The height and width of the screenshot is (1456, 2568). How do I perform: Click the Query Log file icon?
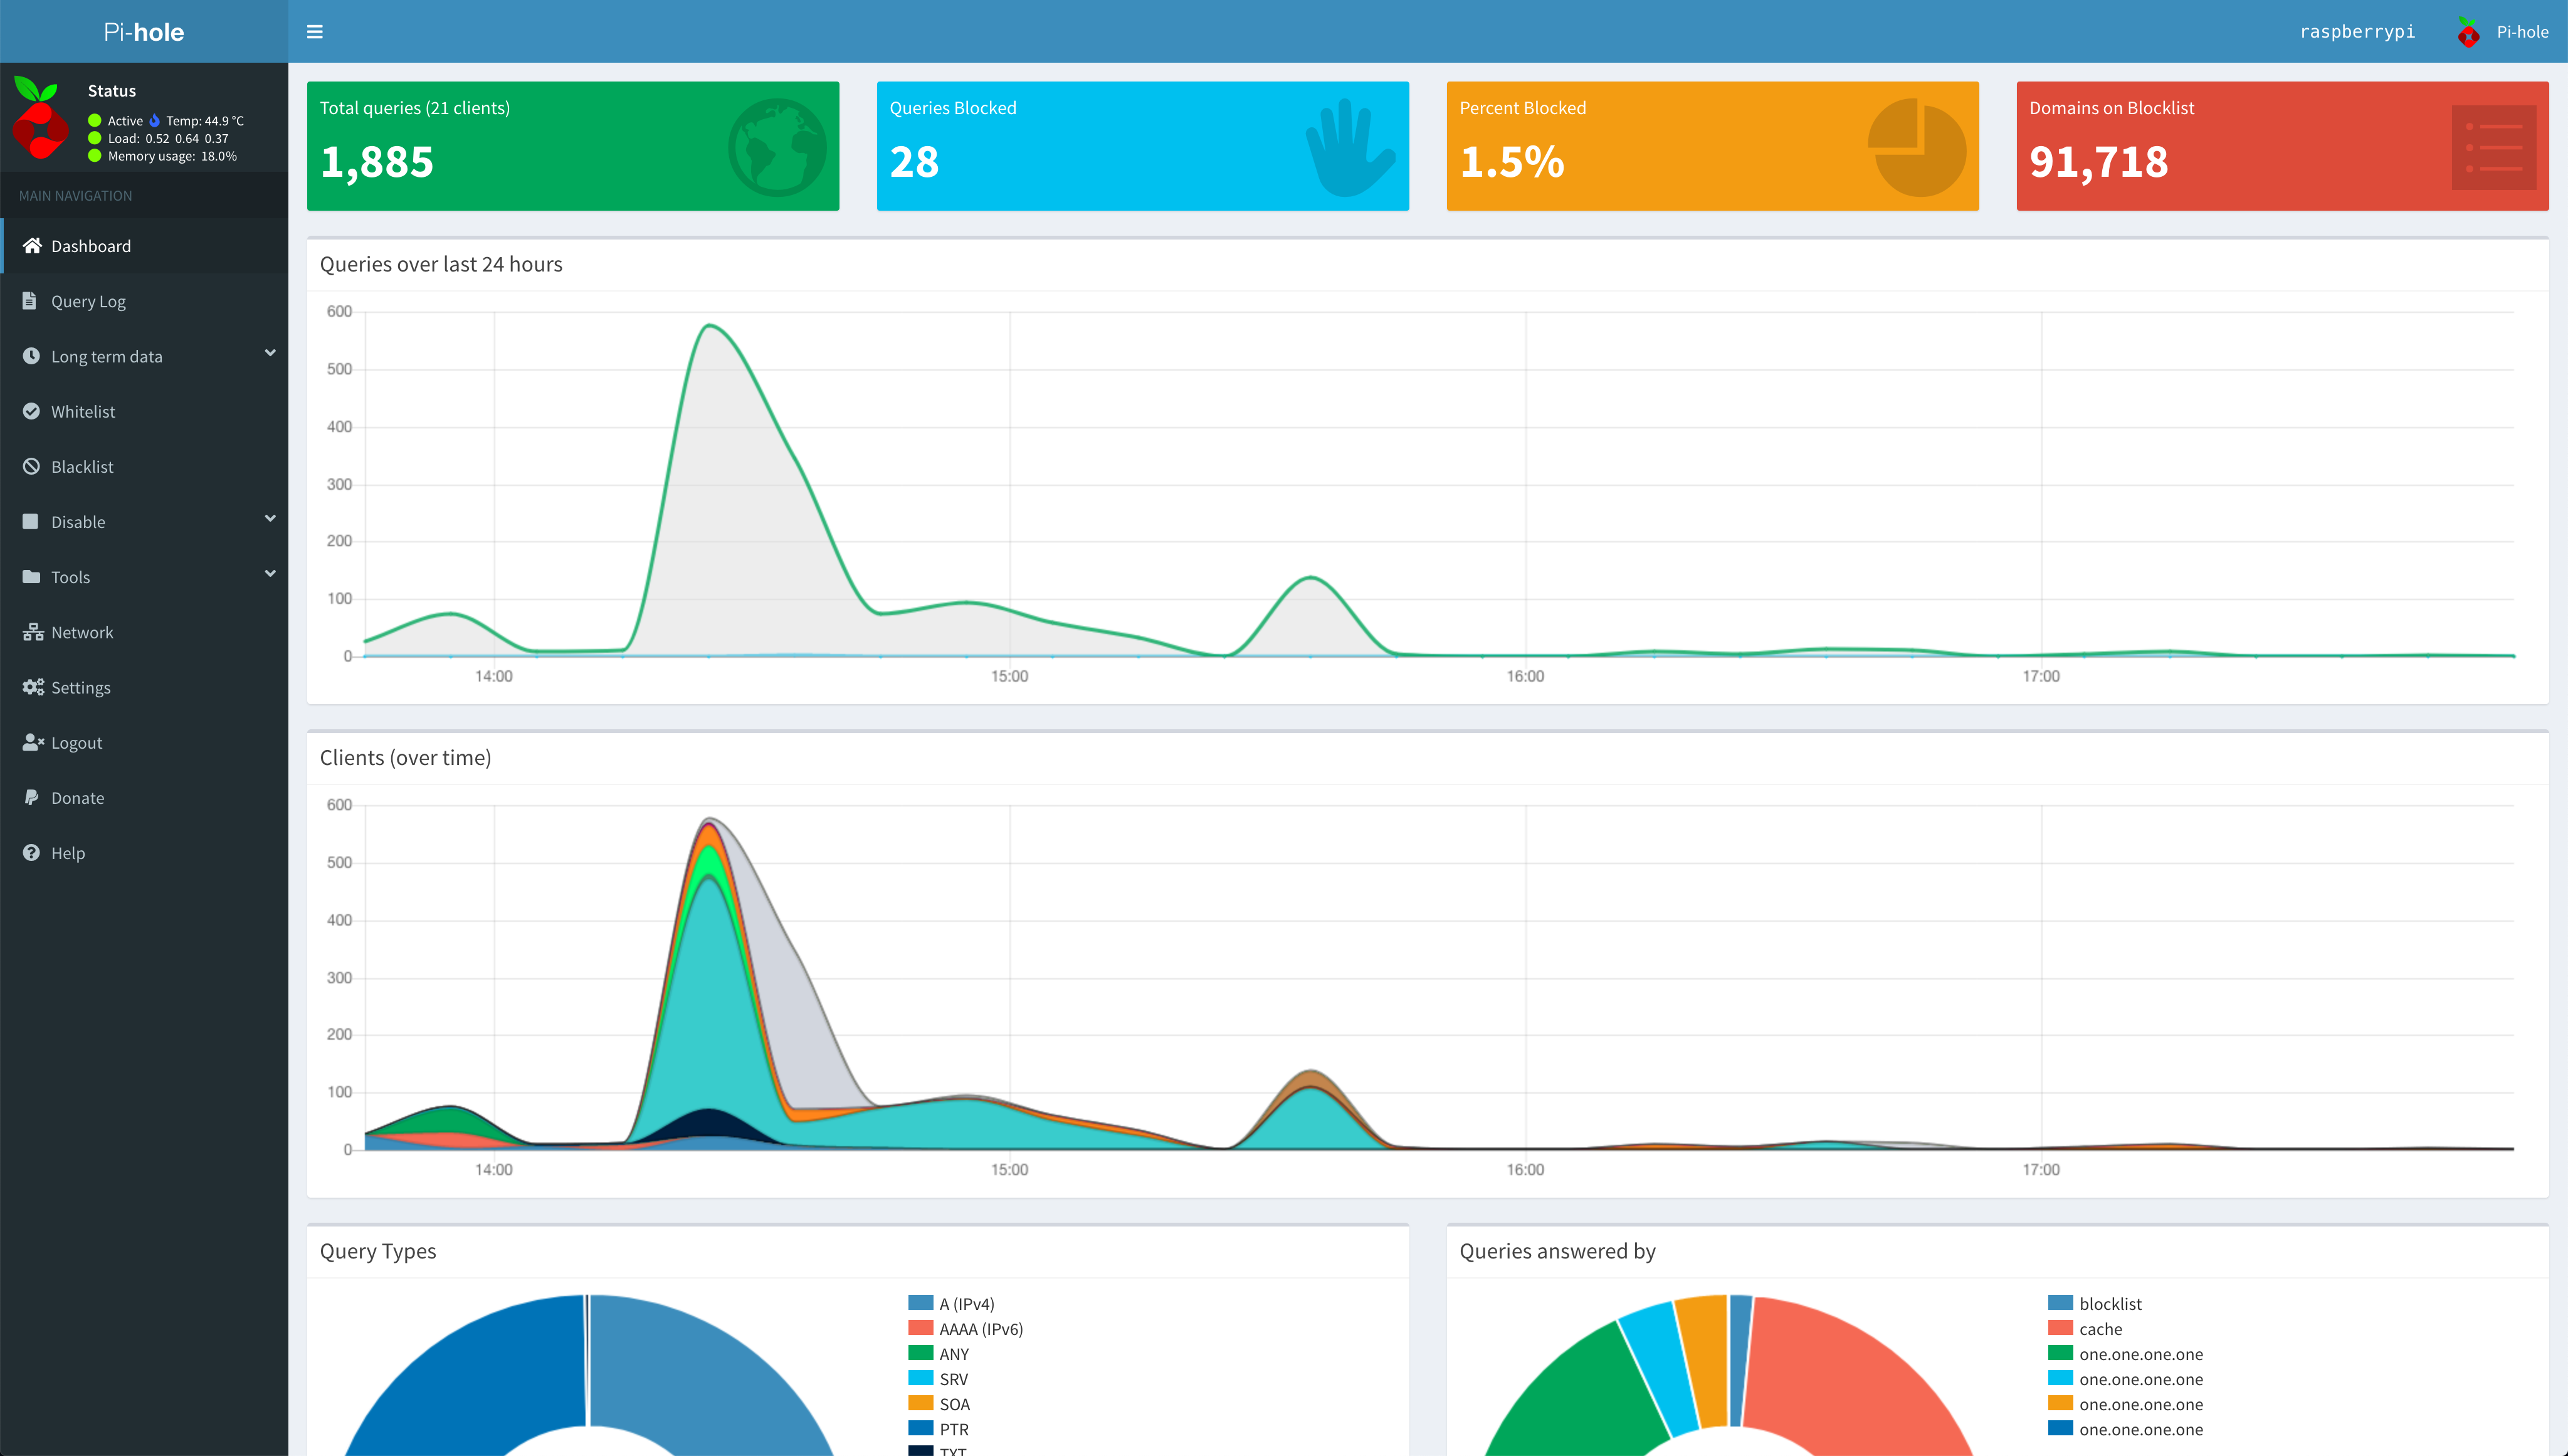30,301
